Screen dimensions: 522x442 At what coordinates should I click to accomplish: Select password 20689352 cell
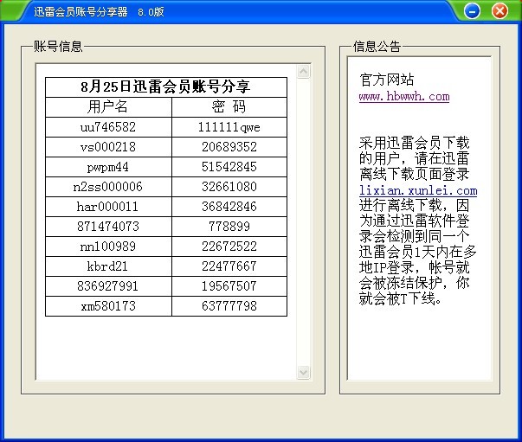click(x=229, y=147)
